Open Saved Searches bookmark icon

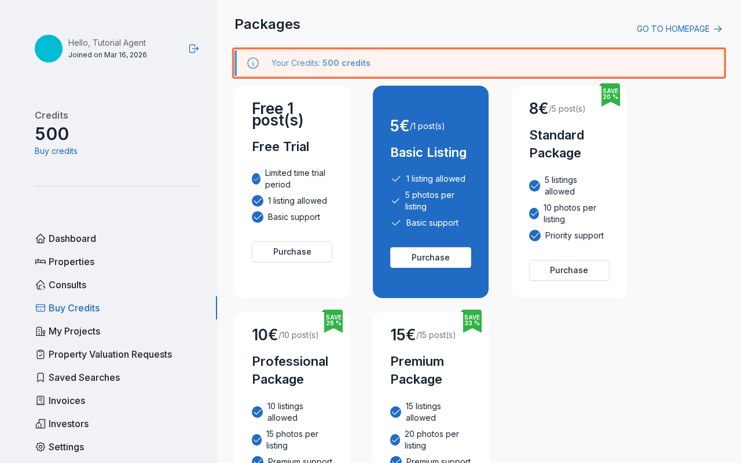pos(40,377)
